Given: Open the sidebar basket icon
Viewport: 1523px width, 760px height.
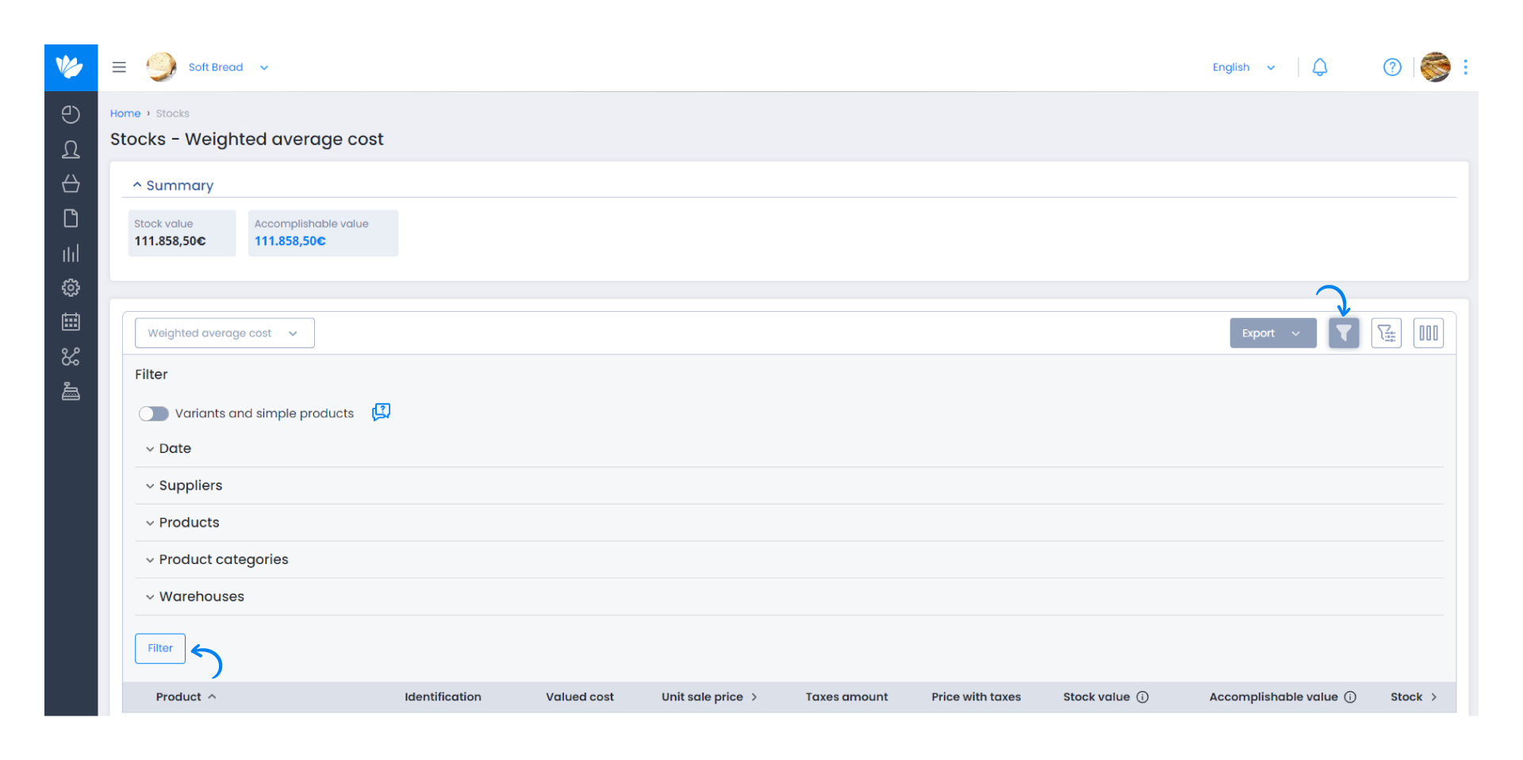Looking at the screenshot, I should click(x=71, y=184).
